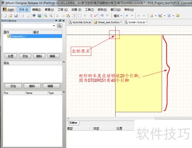Open the 帮助(H) menu
Screen dimensions: 192x148
[129, 10]
